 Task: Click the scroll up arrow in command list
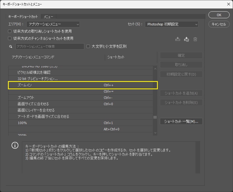155,69
